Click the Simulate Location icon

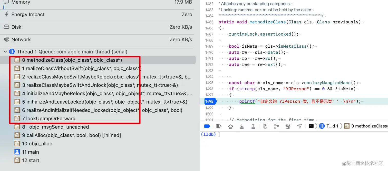click(x=299, y=126)
